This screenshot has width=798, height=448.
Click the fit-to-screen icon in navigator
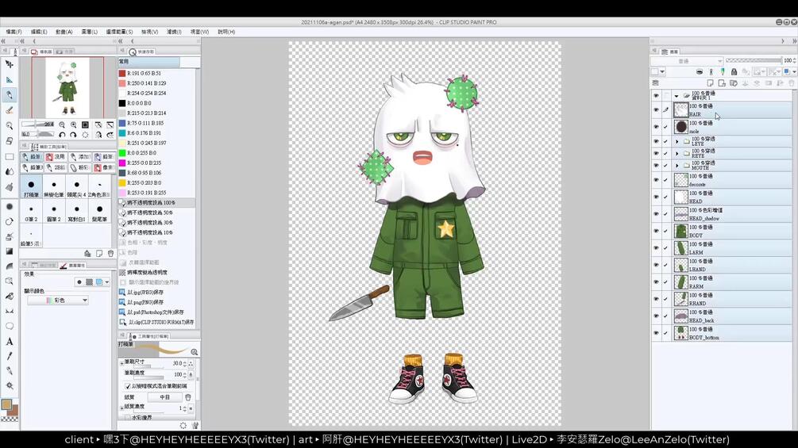tap(85, 124)
